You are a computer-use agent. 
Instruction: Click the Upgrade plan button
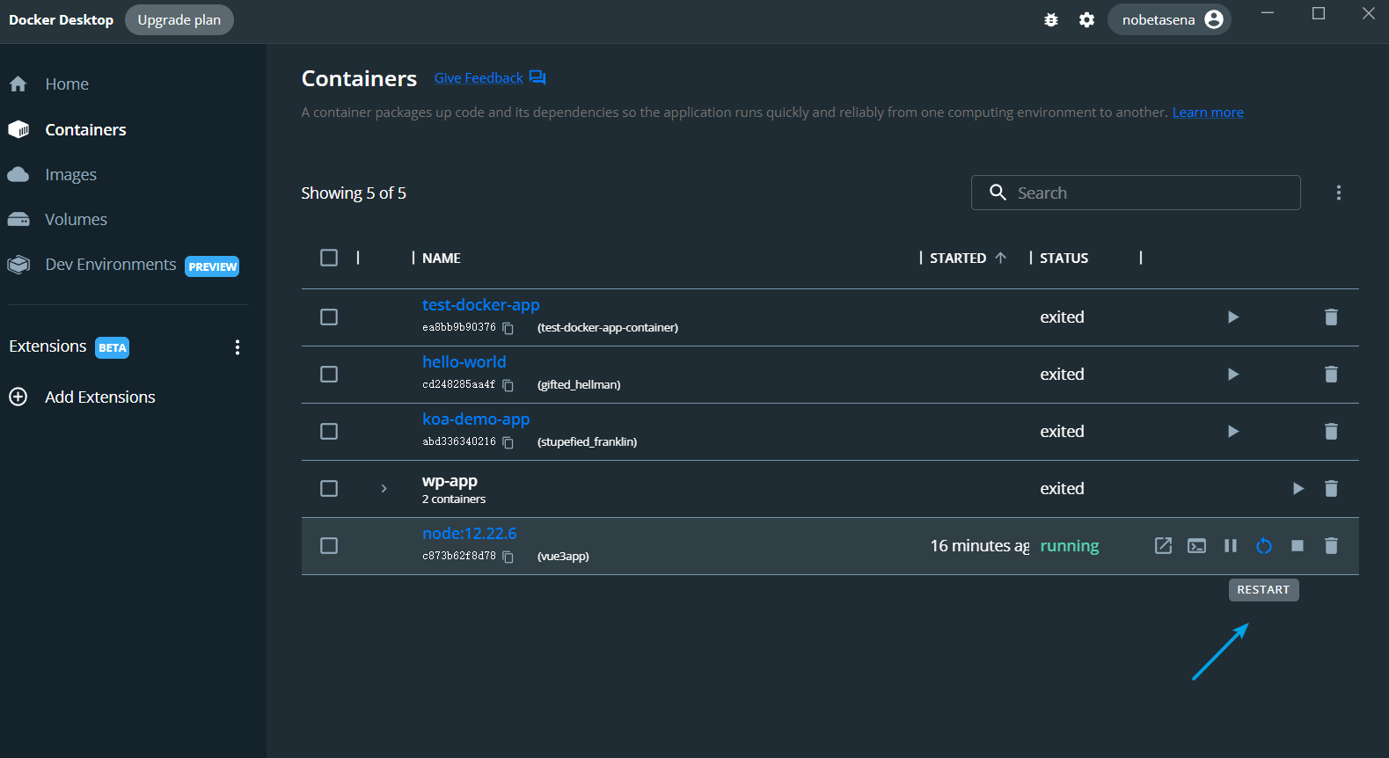coord(179,20)
